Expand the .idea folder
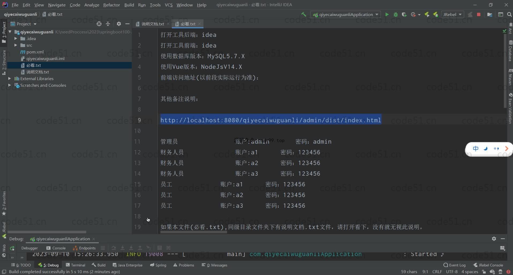The width and height of the screenshot is (513, 275). [16, 38]
